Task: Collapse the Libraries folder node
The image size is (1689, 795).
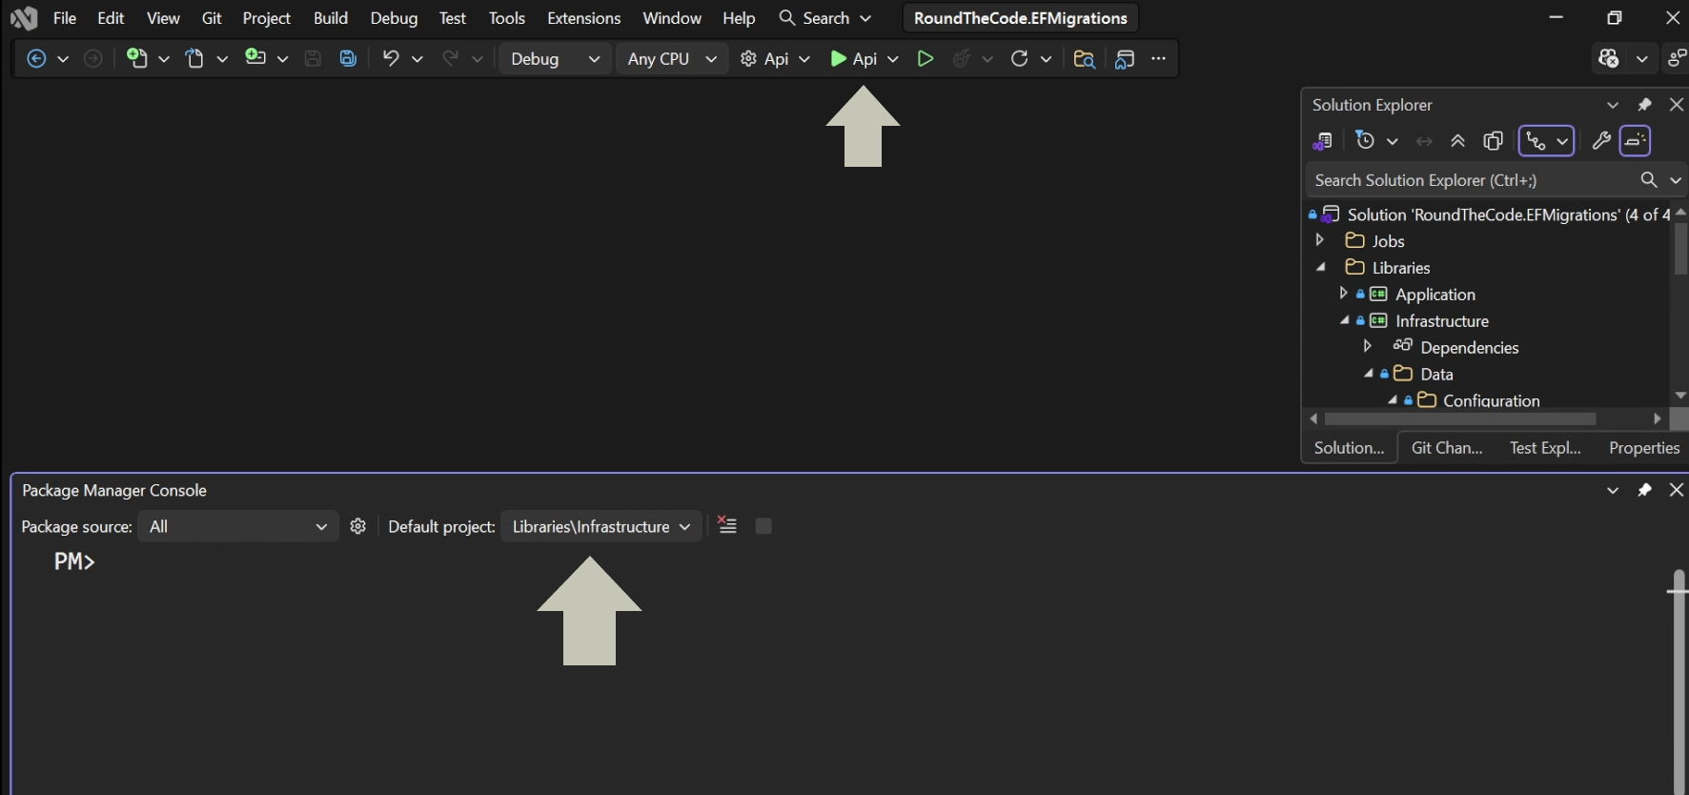Action: click(x=1321, y=267)
